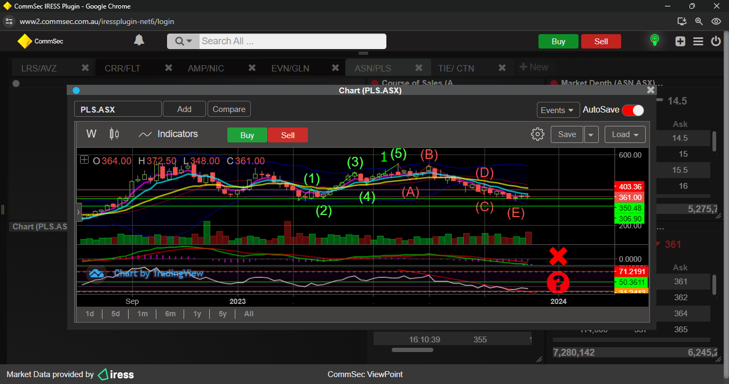The width and height of the screenshot is (729, 384).
Task: Close the ASN/PLS tab
Action: [x=419, y=68]
